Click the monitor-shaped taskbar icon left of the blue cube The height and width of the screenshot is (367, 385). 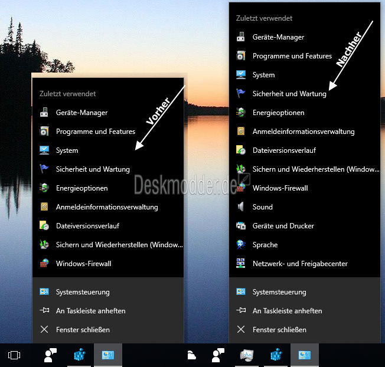point(247,355)
